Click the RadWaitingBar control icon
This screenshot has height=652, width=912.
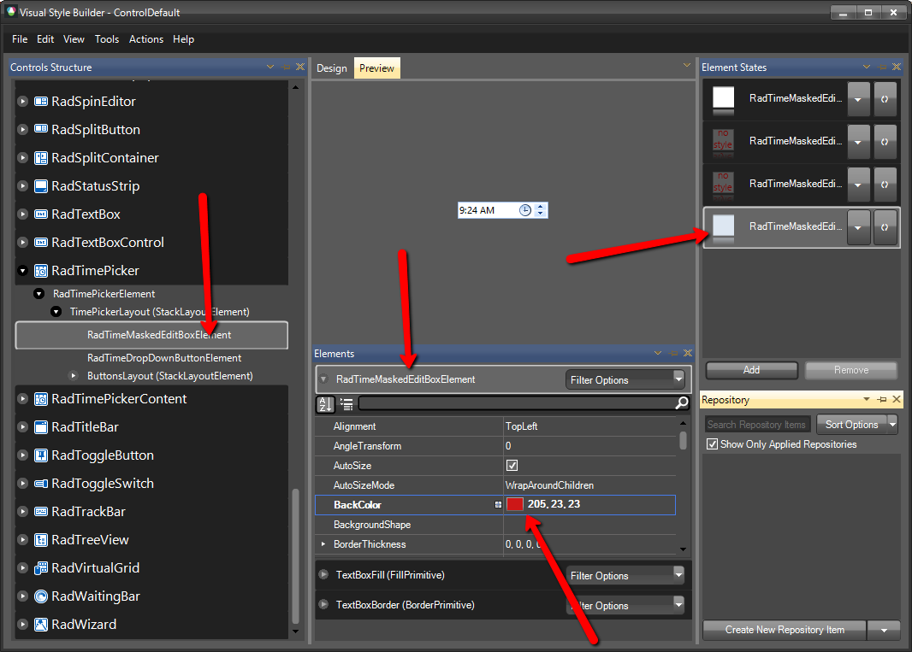(41, 596)
